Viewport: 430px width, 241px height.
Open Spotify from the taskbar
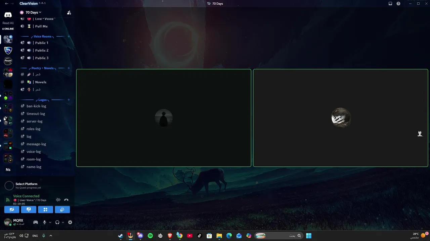(150, 236)
